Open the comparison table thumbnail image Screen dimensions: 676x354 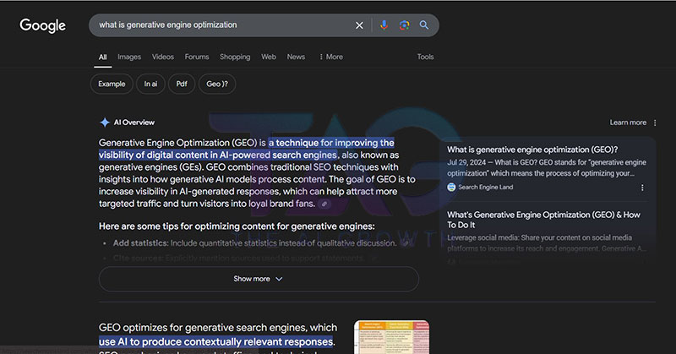tap(391, 337)
